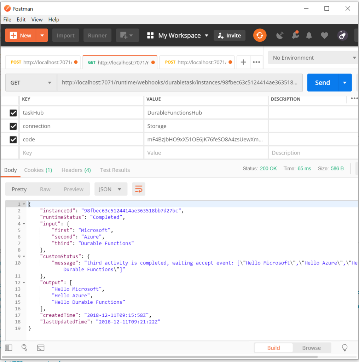Click the workspace grid icon

[x=150, y=35]
